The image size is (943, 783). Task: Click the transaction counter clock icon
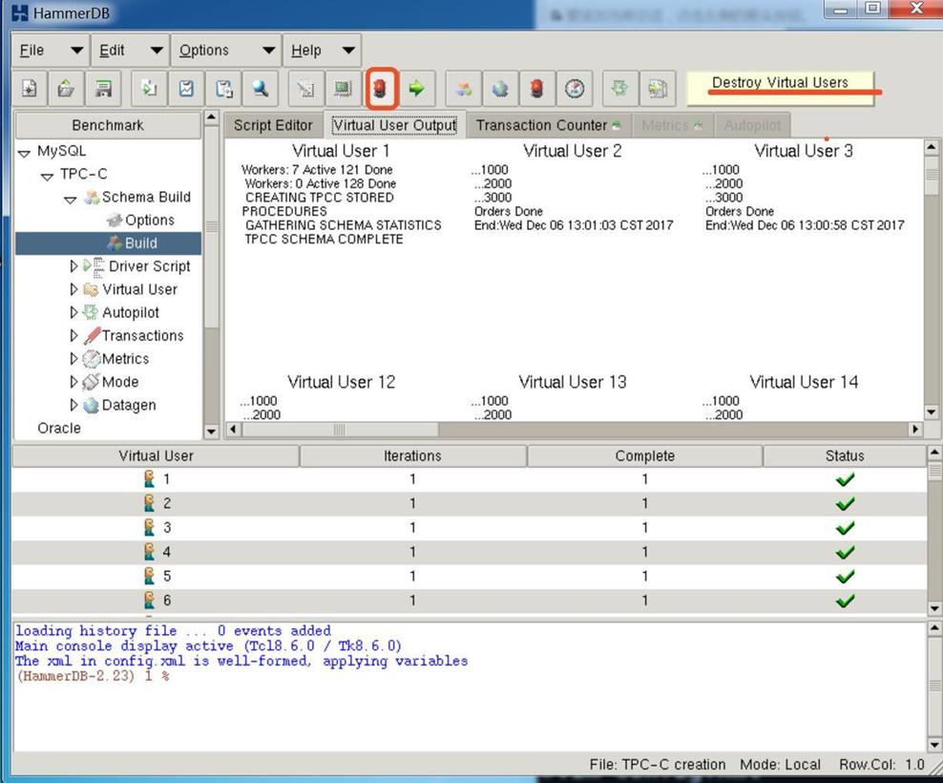tap(574, 89)
